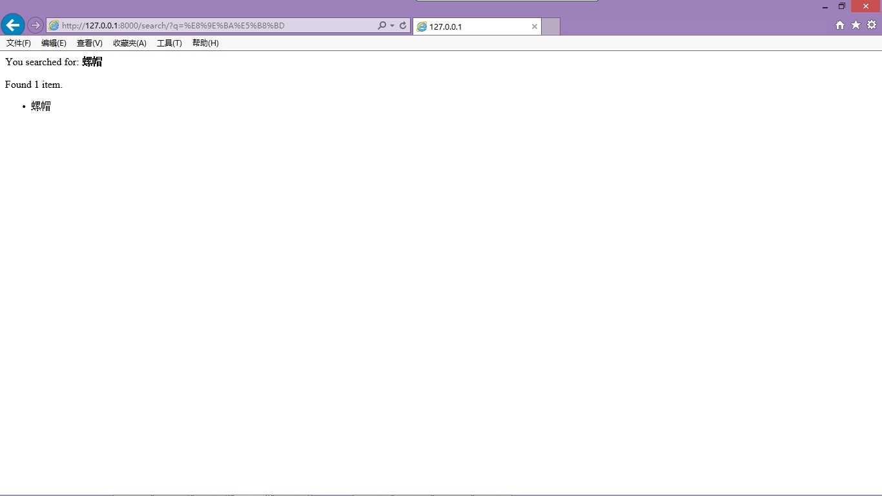The image size is (882, 496).
Task: Open the Home page icon
Action: pyautogui.click(x=840, y=25)
